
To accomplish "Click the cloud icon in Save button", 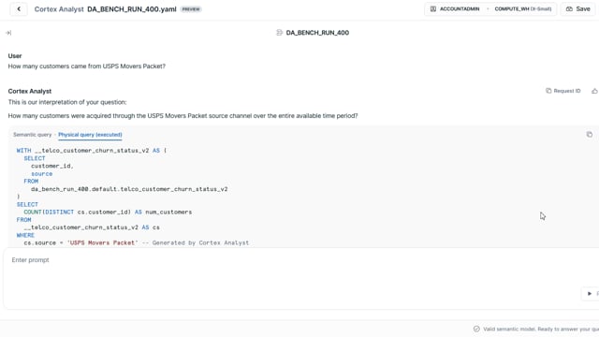I will (569, 9).
